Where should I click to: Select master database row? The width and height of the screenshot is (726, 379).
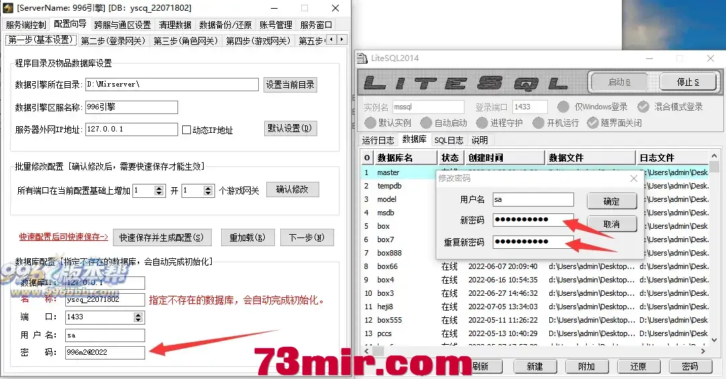click(x=535, y=172)
